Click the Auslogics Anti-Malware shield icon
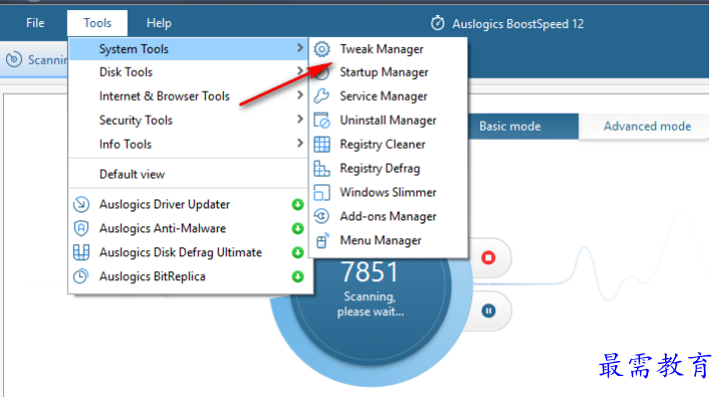 pyautogui.click(x=81, y=228)
